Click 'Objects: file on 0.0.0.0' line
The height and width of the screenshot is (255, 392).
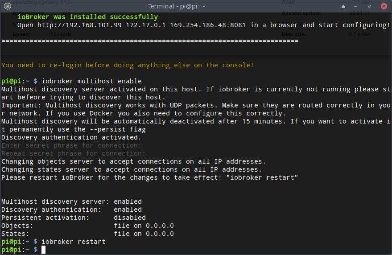click(x=87, y=226)
